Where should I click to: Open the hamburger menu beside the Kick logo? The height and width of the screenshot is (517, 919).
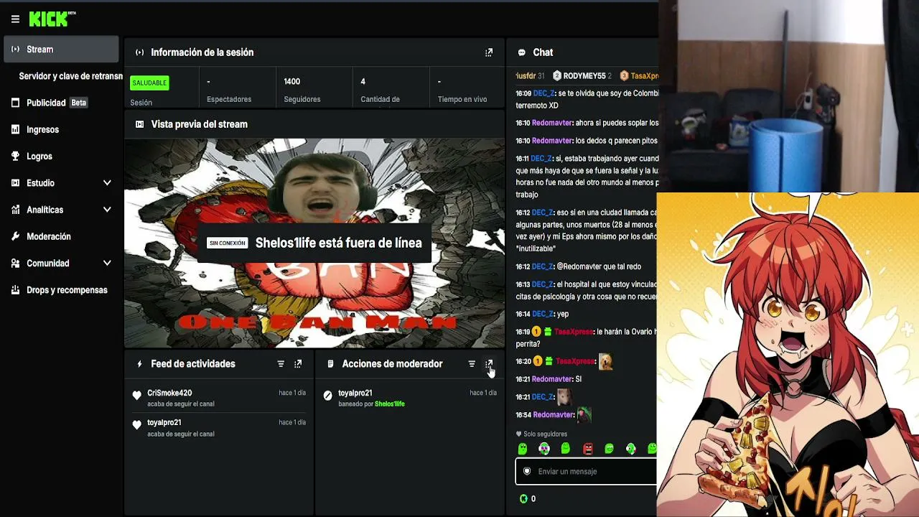coord(15,19)
